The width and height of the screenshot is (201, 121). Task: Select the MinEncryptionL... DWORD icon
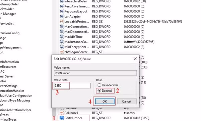click(62, 47)
